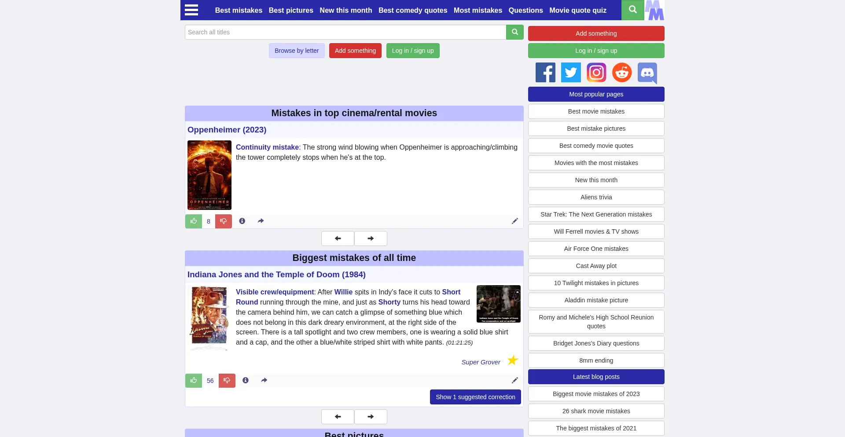
Task: Show 1 suggested correction
Action: (475, 397)
